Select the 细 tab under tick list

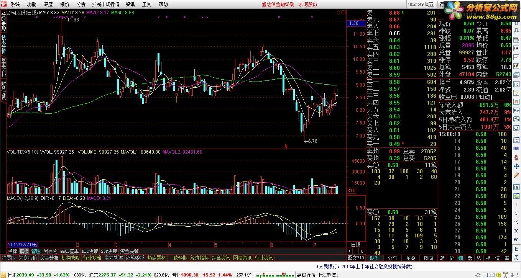coord(460,258)
